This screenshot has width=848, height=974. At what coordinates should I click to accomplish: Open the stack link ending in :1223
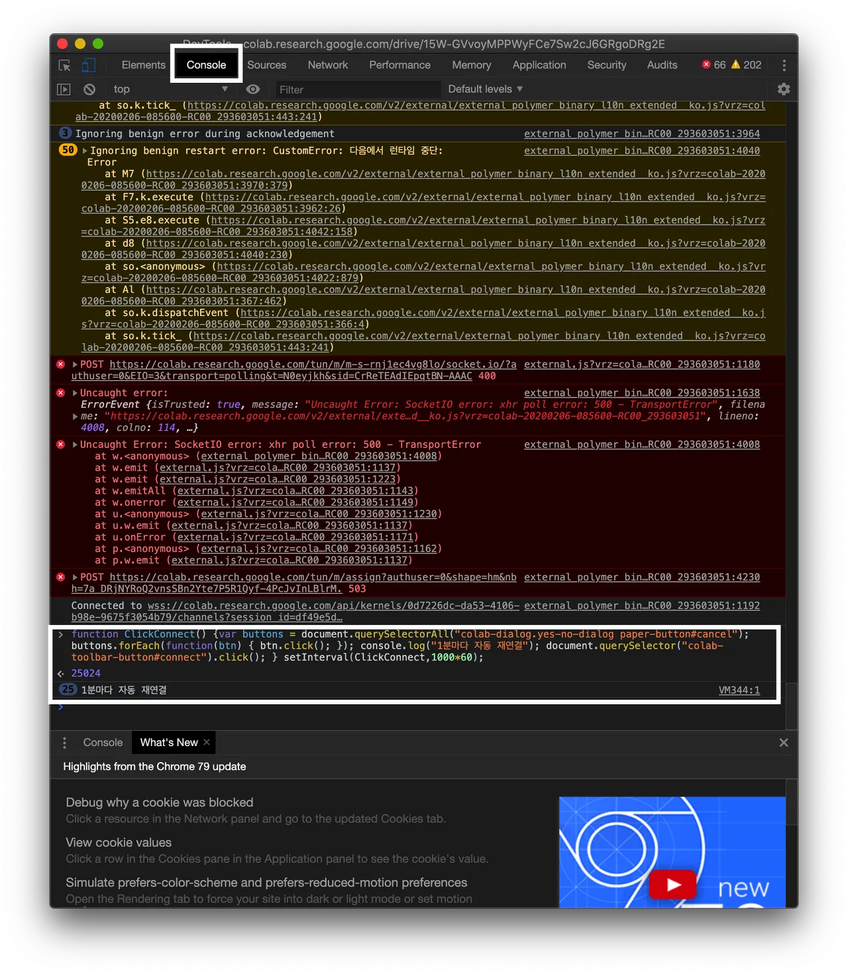[278, 480]
